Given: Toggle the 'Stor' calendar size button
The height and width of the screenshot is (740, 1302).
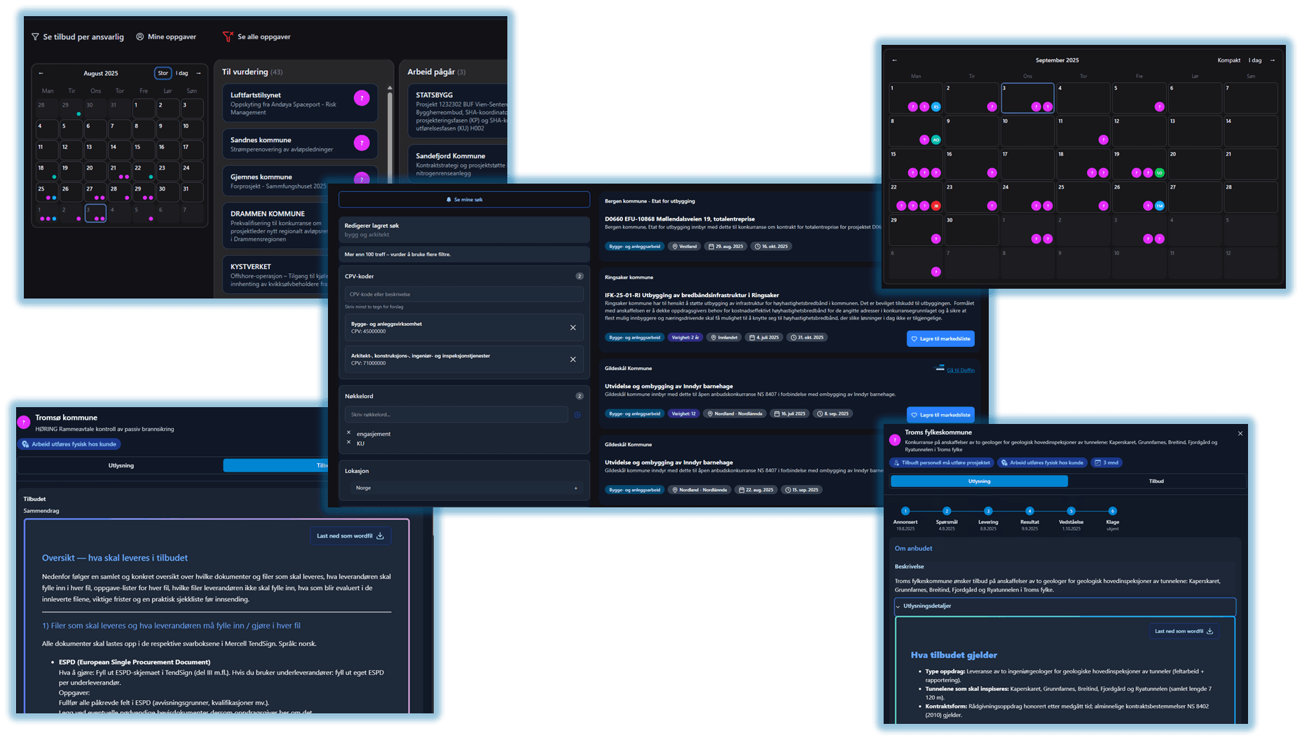Looking at the screenshot, I should [x=163, y=74].
